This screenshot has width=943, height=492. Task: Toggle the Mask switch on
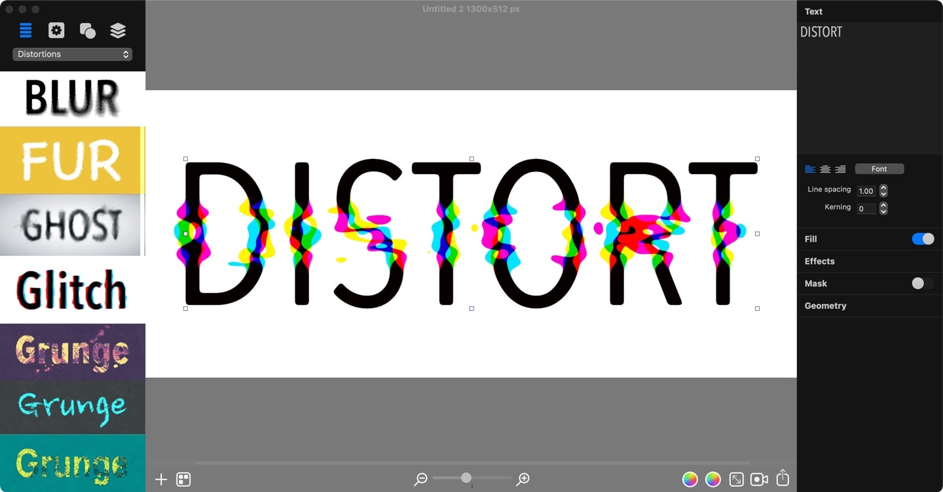(x=923, y=283)
